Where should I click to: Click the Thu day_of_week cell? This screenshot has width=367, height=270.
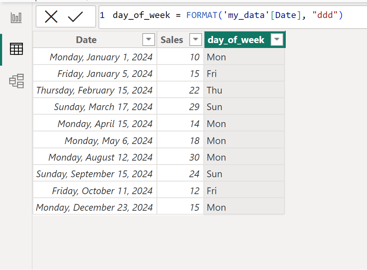pos(244,90)
